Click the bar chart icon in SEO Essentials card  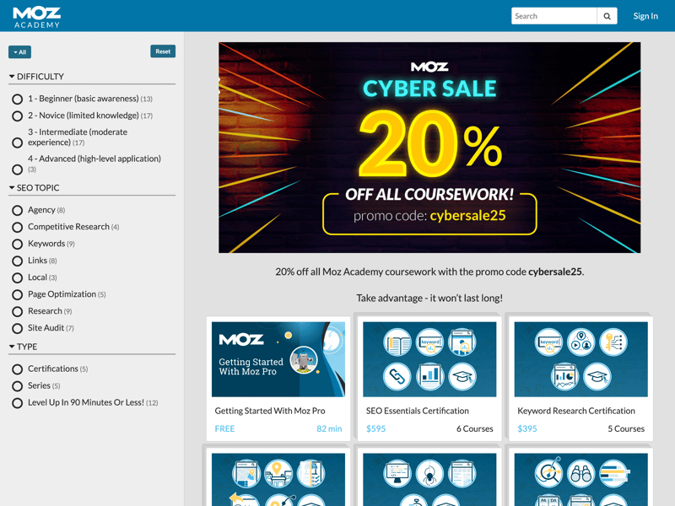(x=429, y=376)
